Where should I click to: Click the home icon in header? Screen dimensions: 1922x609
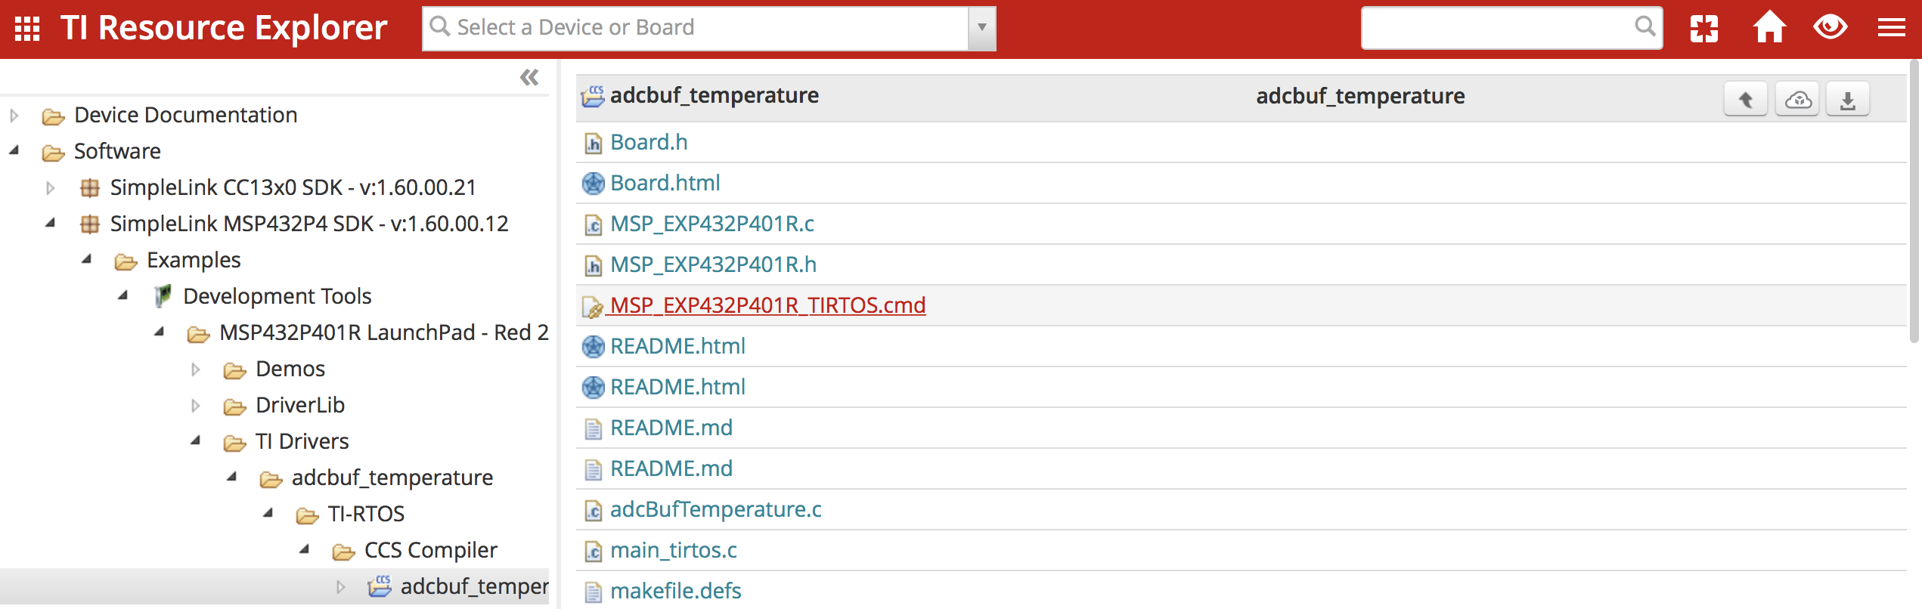pyautogui.click(x=1769, y=28)
